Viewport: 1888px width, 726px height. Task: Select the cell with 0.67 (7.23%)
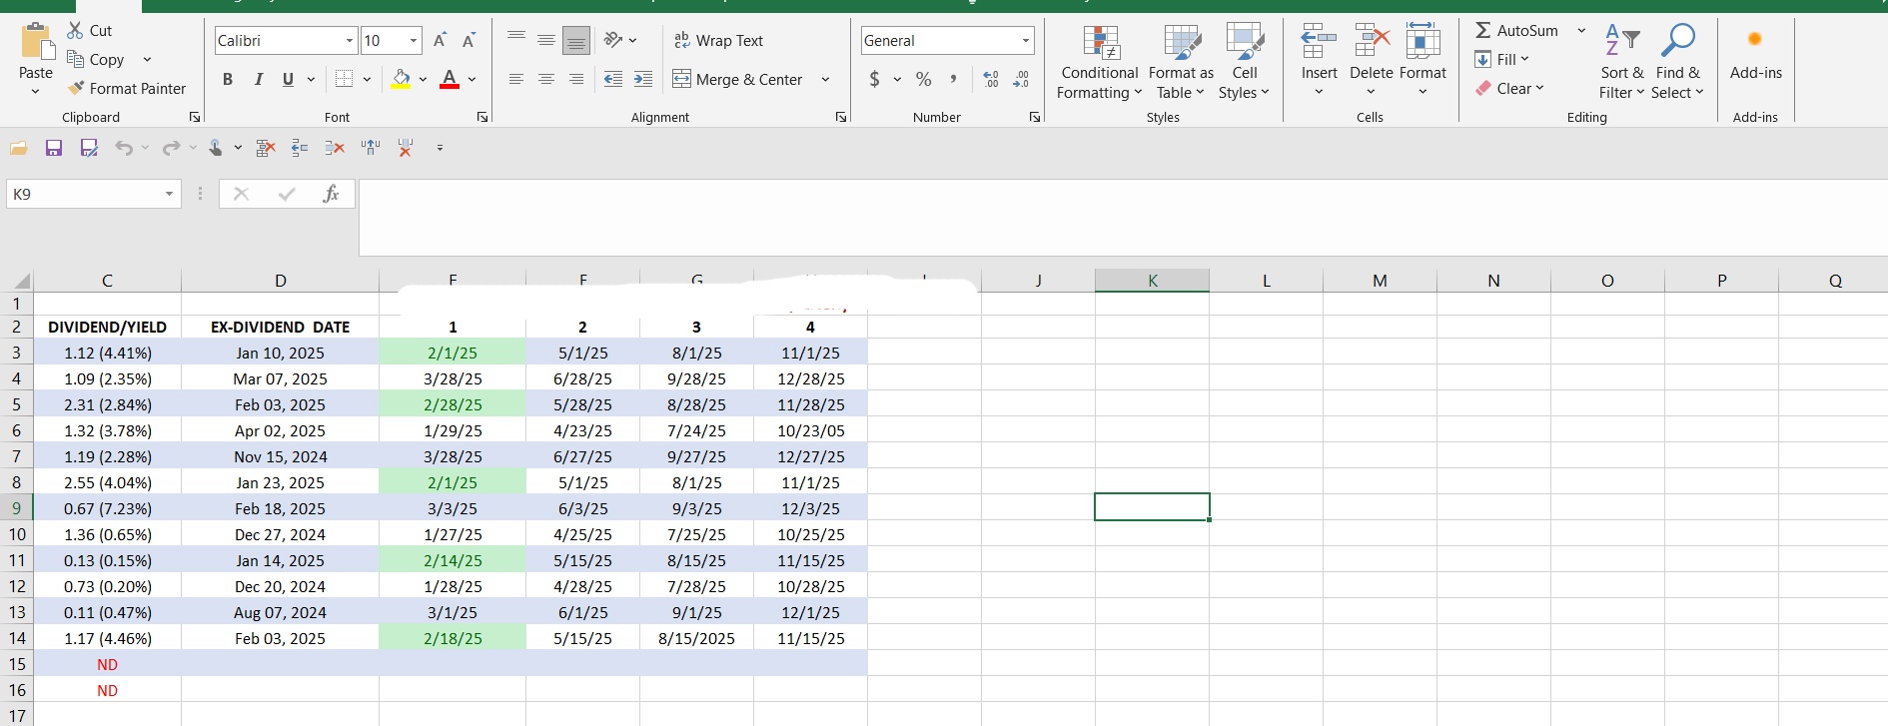pyautogui.click(x=107, y=508)
